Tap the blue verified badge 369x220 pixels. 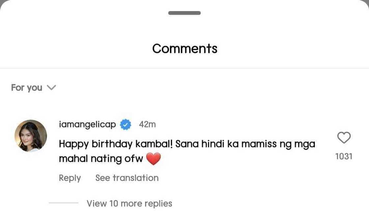[126, 124]
